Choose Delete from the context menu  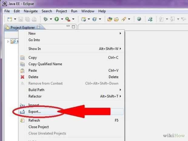[x=71, y=77]
